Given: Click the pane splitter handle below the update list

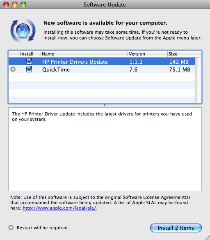Looking at the screenshot, I should [105, 105].
